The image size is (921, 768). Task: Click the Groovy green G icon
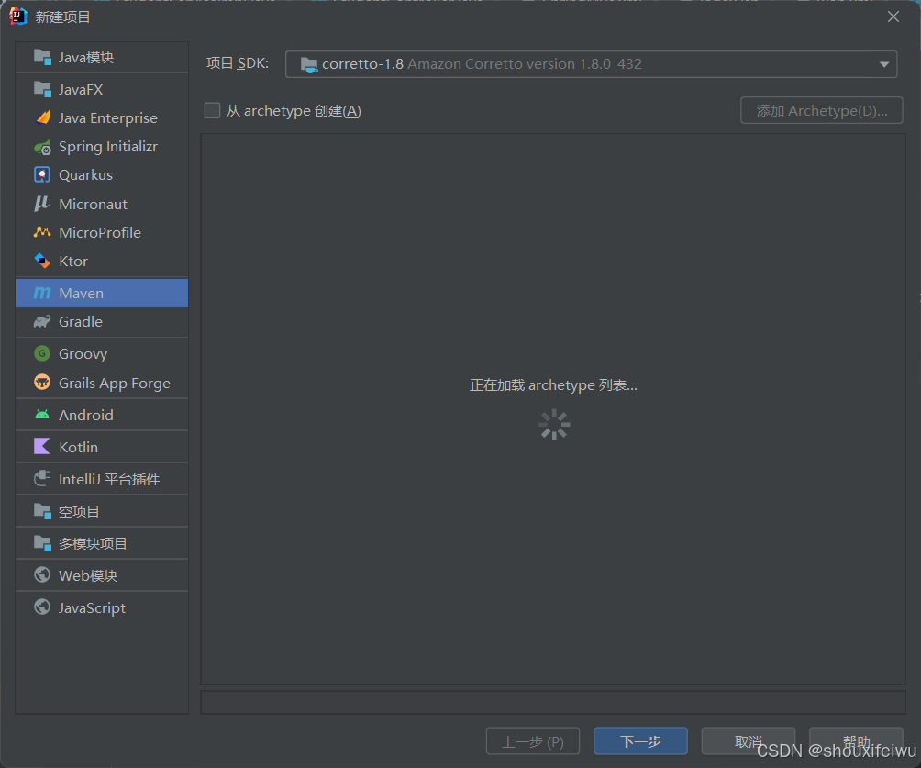(42, 353)
